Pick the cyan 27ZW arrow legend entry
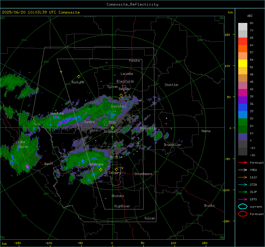The width and height of the screenshot is (265, 247). pyautogui.click(x=243, y=185)
